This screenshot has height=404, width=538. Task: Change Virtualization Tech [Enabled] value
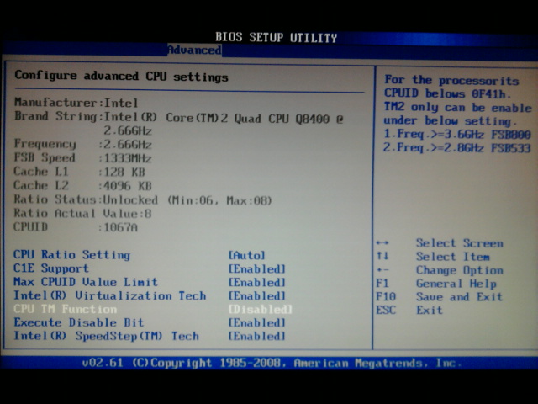pyautogui.click(x=257, y=295)
